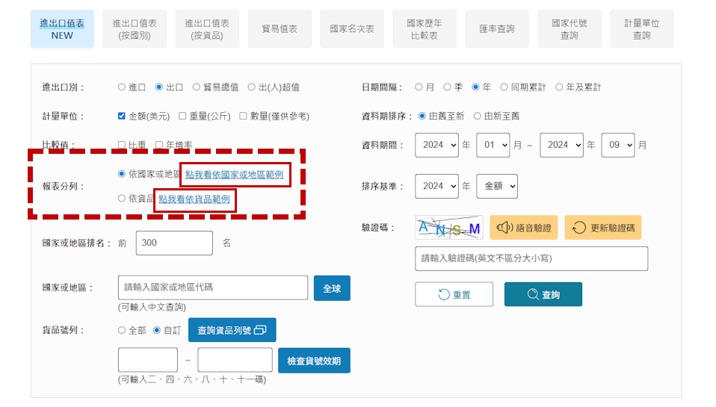Click the 更新驗證碼 refresh button
The width and height of the screenshot is (716, 407).
click(x=603, y=227)
